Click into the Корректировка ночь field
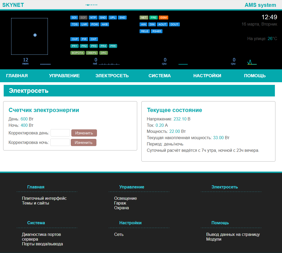The image size is (282, 253). coord(60,142)
